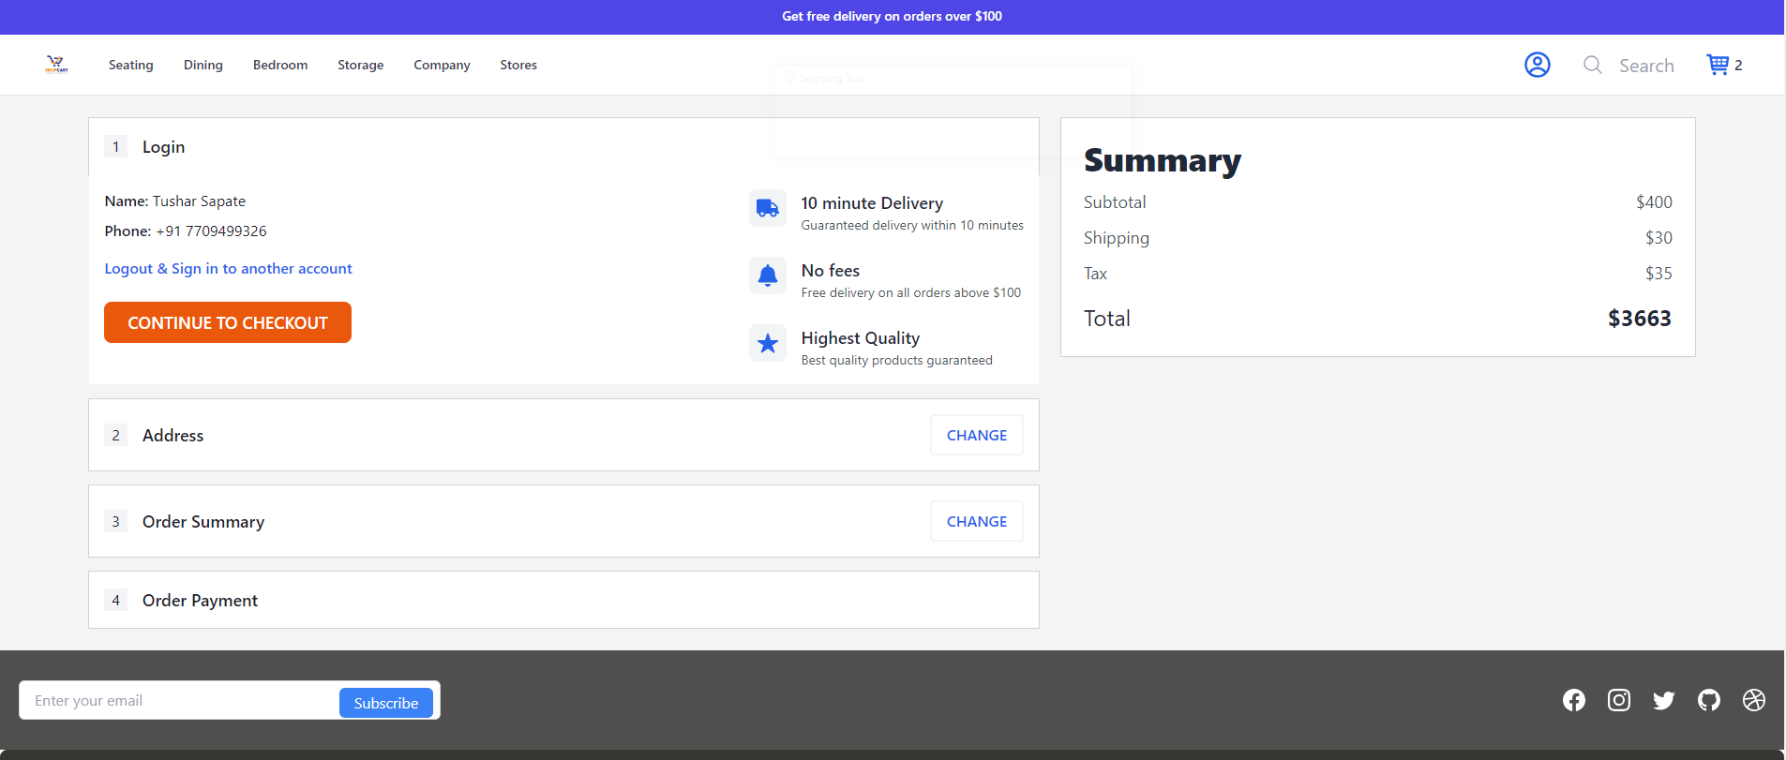
Task: Select the Tax value $35
Action: [x=1658, y=274]
